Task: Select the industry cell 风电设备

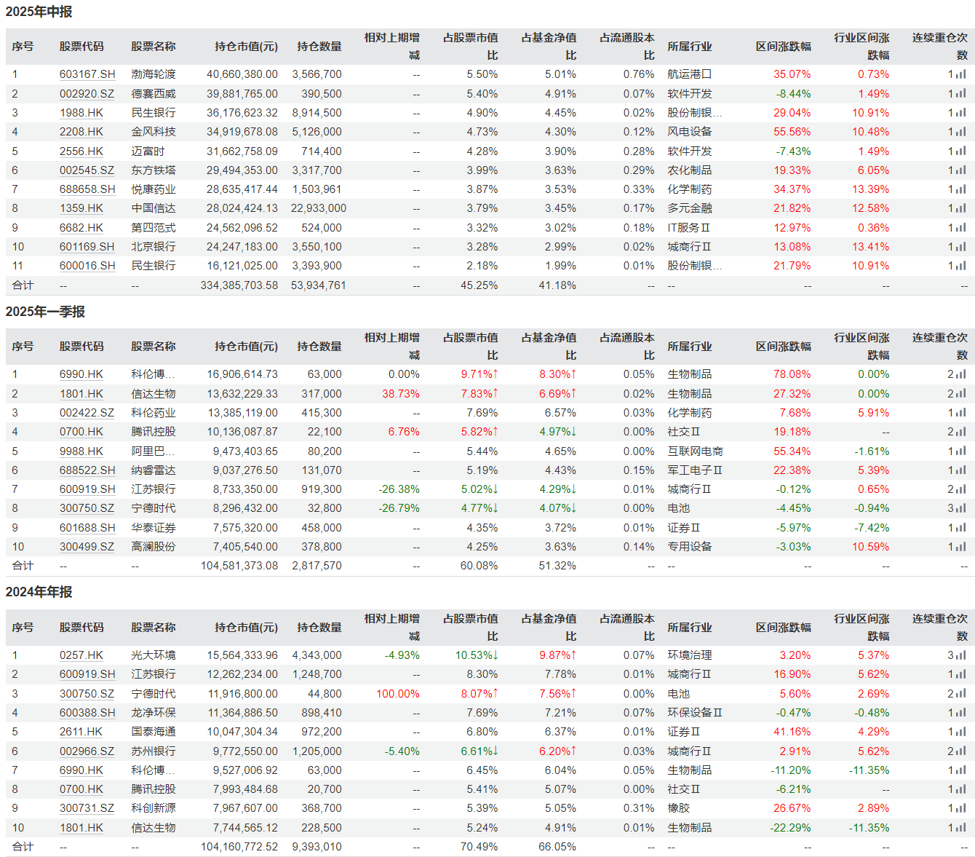Action: (690, 132)
